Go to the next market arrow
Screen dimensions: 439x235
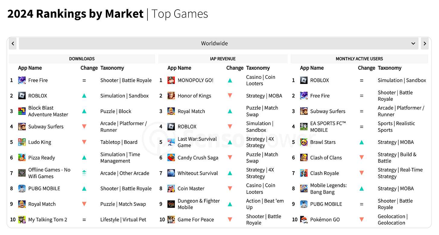(425, 43)
